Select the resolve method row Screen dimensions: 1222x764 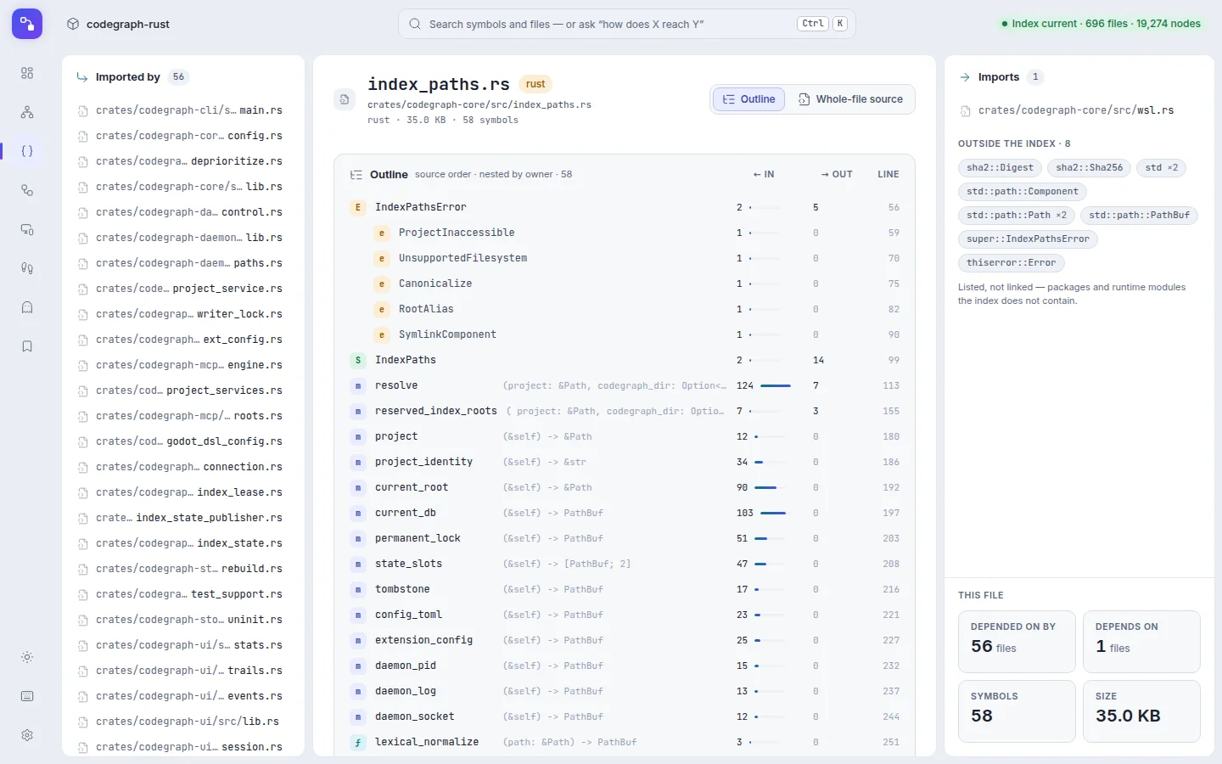pyautogui.click(x=625, y=385)
